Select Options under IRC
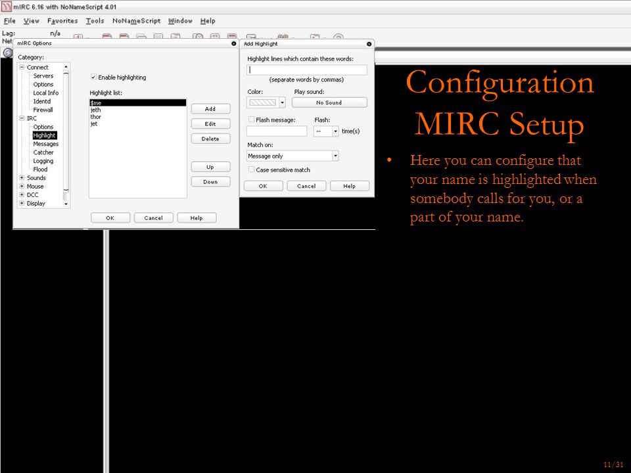 click(x=43, y=127)
